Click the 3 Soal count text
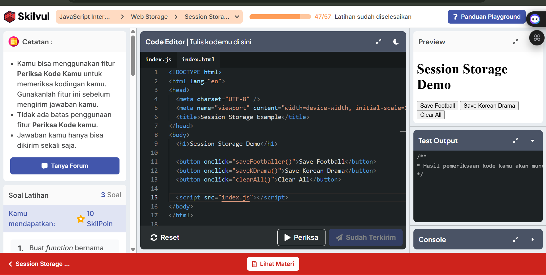 [x=111, y=195]
